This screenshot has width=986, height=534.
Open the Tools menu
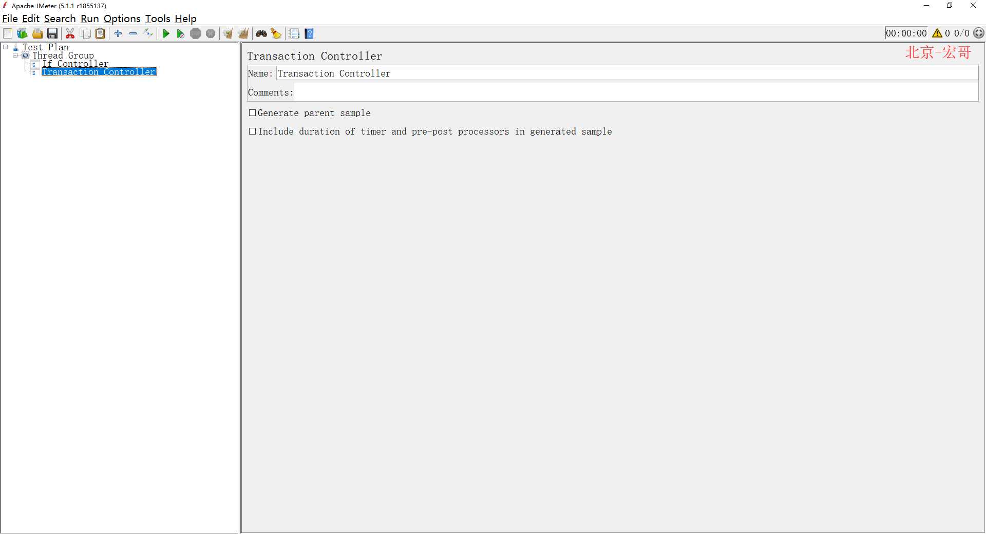[157, 18]
